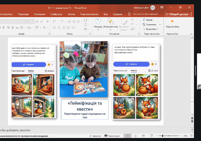Click the Справка tab
This screenshot has height=141, width=201.
tap(117, 14)
